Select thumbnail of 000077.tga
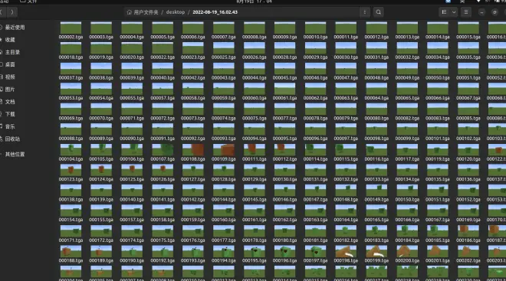506x281 pixels. click(284, 109)
